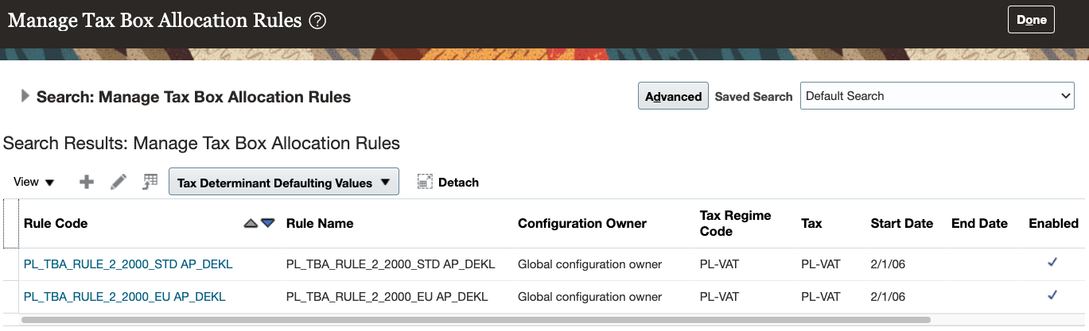Click the Start Date column header
The height and width of the screenshot is (331, 1089).
pyautogui.click(x=902, y=224)
